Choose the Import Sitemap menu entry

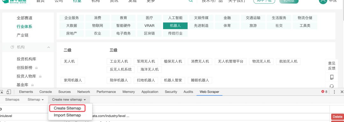pyautogui.click(x=67, y=115)
